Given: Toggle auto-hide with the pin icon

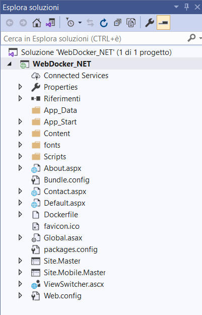Looking at the screenshot, I should (x=186, y=7).
